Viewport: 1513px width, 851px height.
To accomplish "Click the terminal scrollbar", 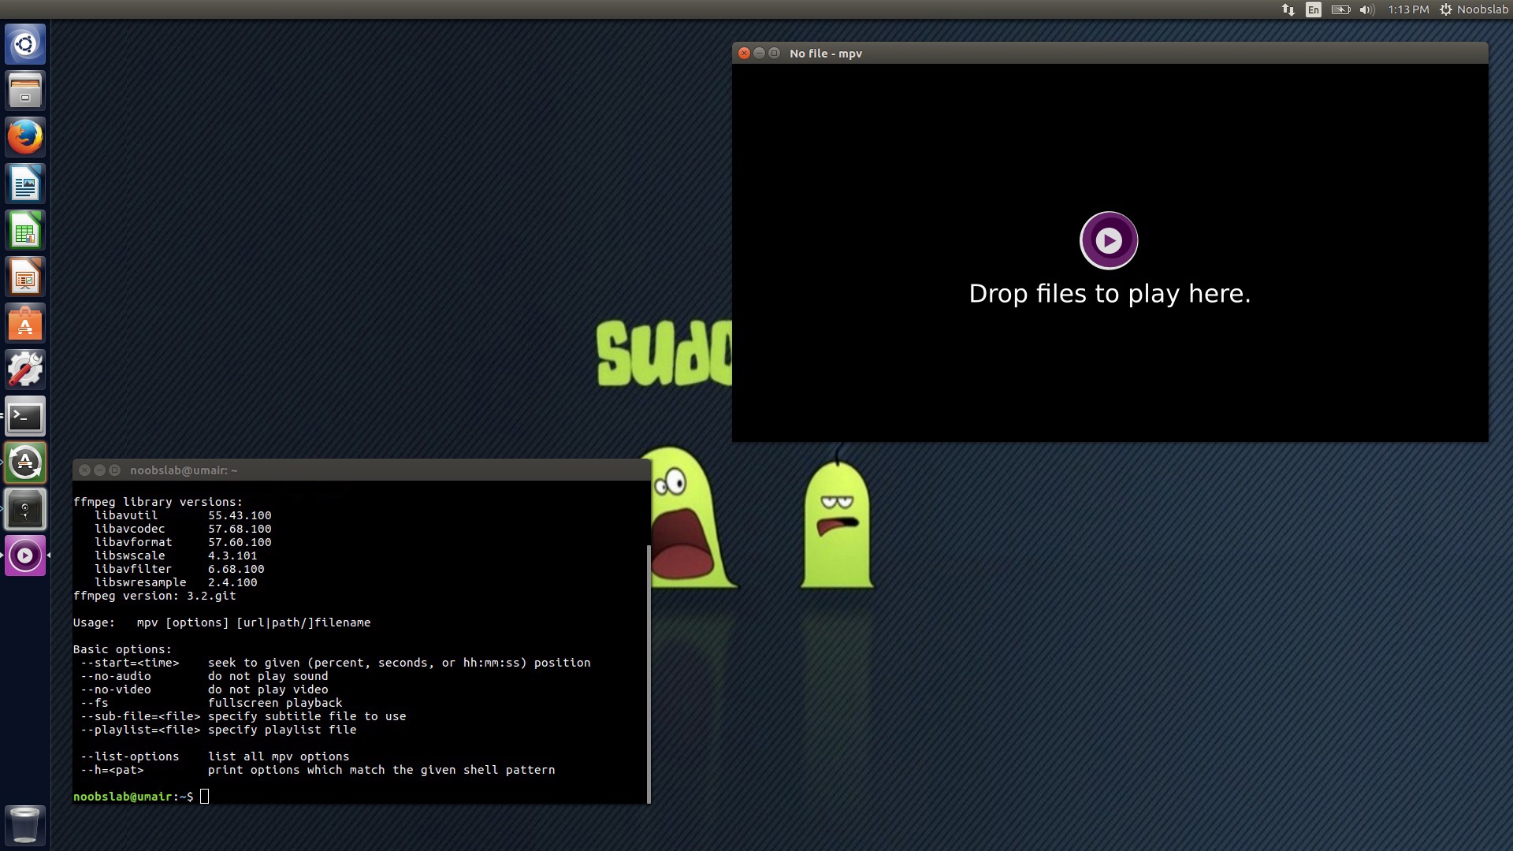I will pos(649,674).
